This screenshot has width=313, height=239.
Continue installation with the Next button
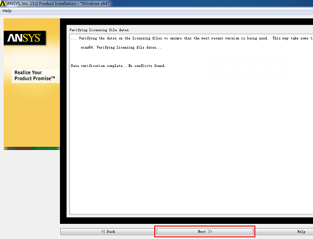click(205, 232)
